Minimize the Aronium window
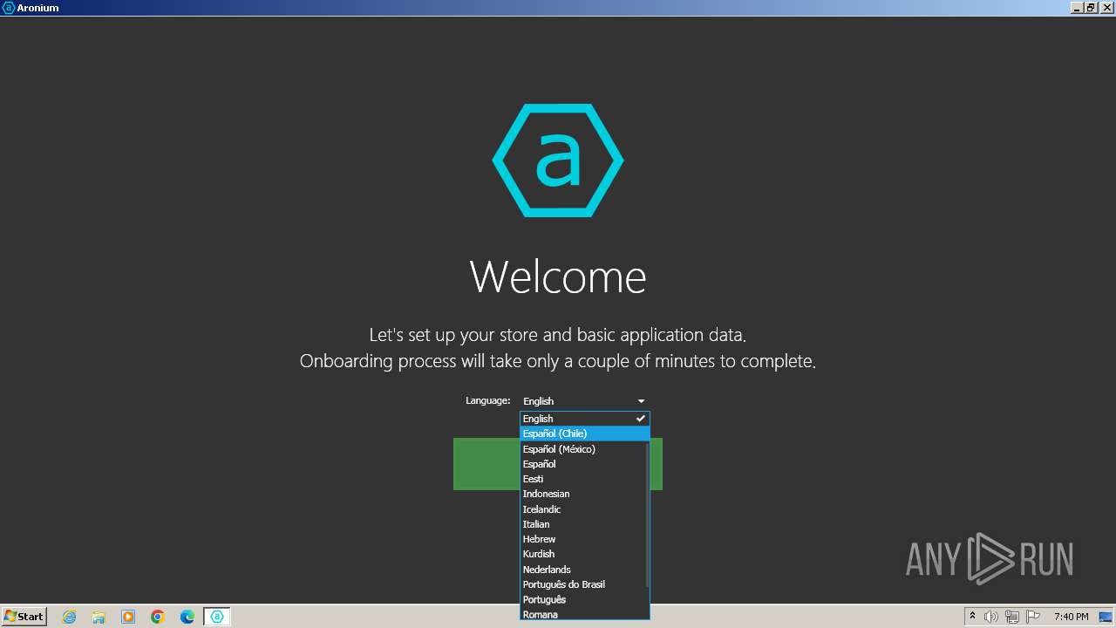This screenshot has height=628, width=1116. coord(1077,8)
